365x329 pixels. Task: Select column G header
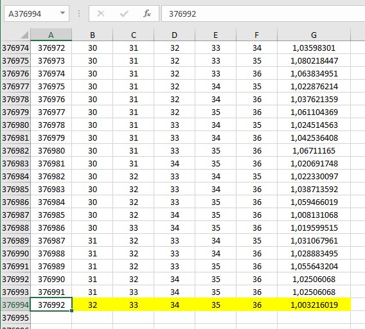click(x=314, y=35)
